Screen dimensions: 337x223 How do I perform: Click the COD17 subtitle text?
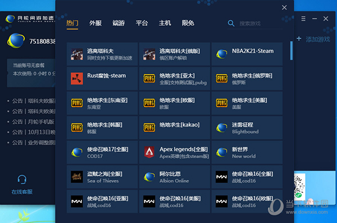pos(95,156)
